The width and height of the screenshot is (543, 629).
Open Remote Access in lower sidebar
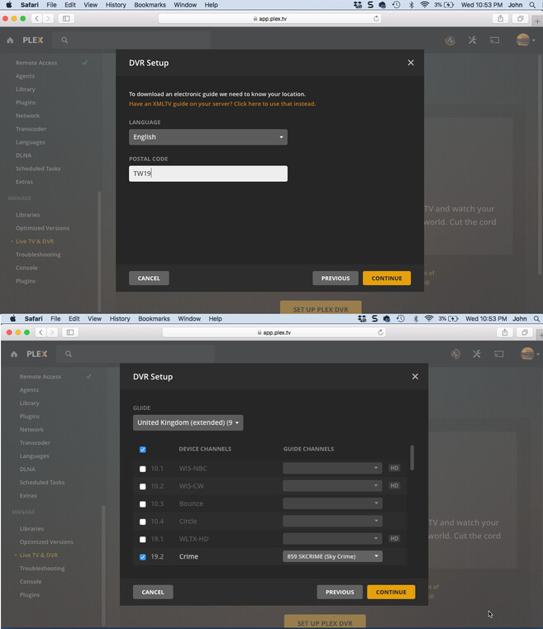point(40,376)
